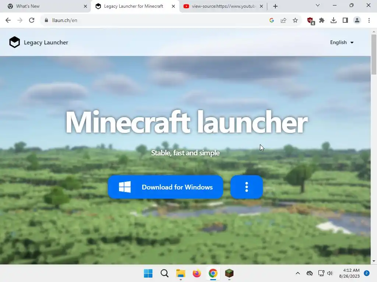Open volume control tray icon
The height and width of the screenshot is (282, 377).
pos(330,273)
